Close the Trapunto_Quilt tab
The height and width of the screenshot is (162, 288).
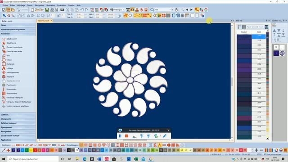[51, 21]
